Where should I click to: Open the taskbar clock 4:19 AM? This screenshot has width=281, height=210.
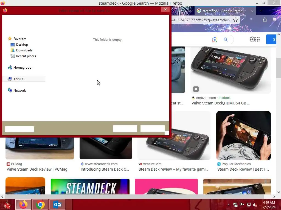click(x=269, y=205)
